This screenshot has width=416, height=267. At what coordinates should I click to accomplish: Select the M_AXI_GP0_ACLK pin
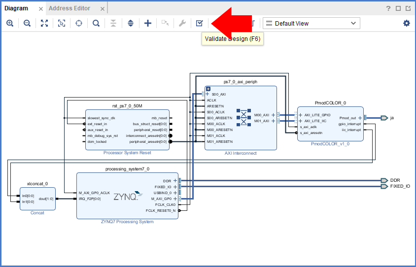94,193
